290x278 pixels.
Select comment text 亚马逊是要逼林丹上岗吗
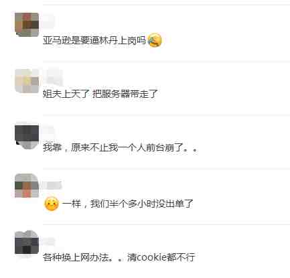[94, 40]
